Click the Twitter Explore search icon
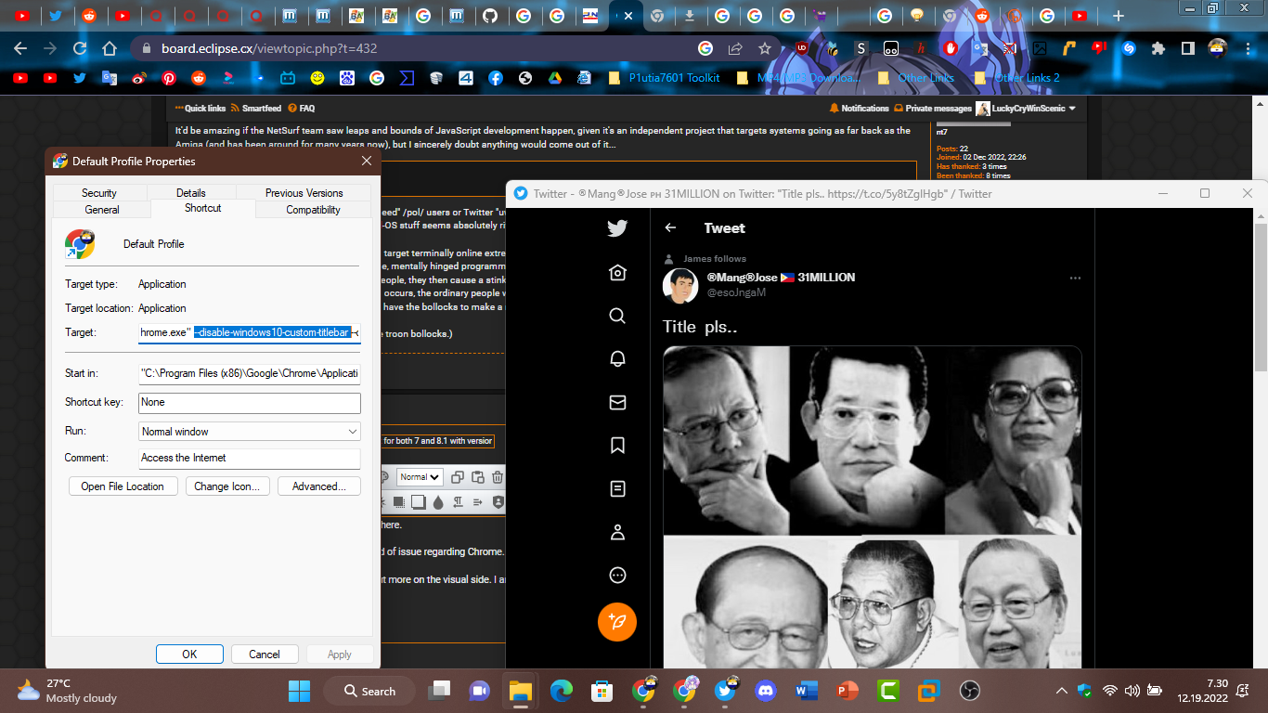This screenshot has width=1268, height=713. (617, 316)
